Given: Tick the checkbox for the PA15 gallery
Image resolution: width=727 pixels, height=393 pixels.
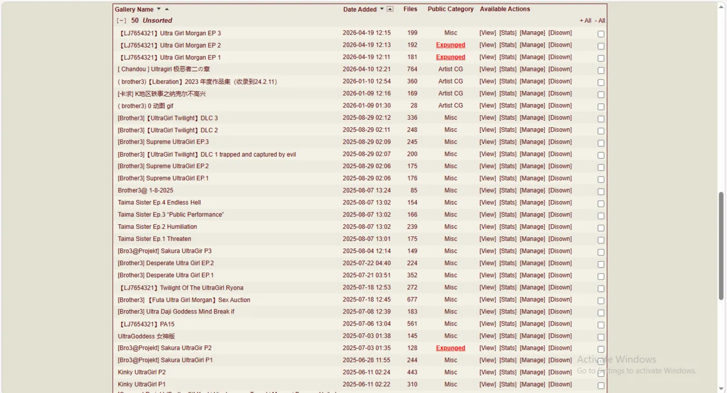Looking at the screenshot, I should tap(601, 325).
